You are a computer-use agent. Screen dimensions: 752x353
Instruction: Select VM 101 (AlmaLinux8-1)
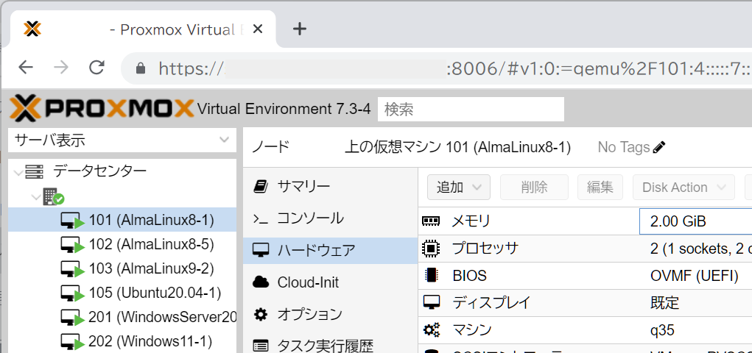122,220
